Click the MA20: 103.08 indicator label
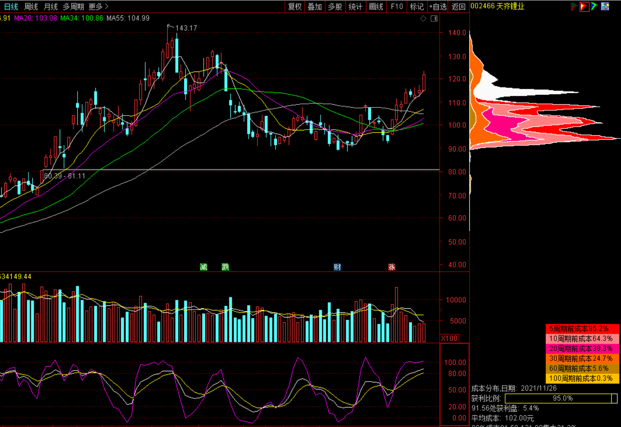This screenshot has height=427, width=621. [36, 18]
